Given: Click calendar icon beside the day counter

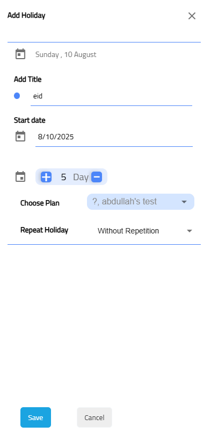Looking at the screenshot, I should pos(20,177).
